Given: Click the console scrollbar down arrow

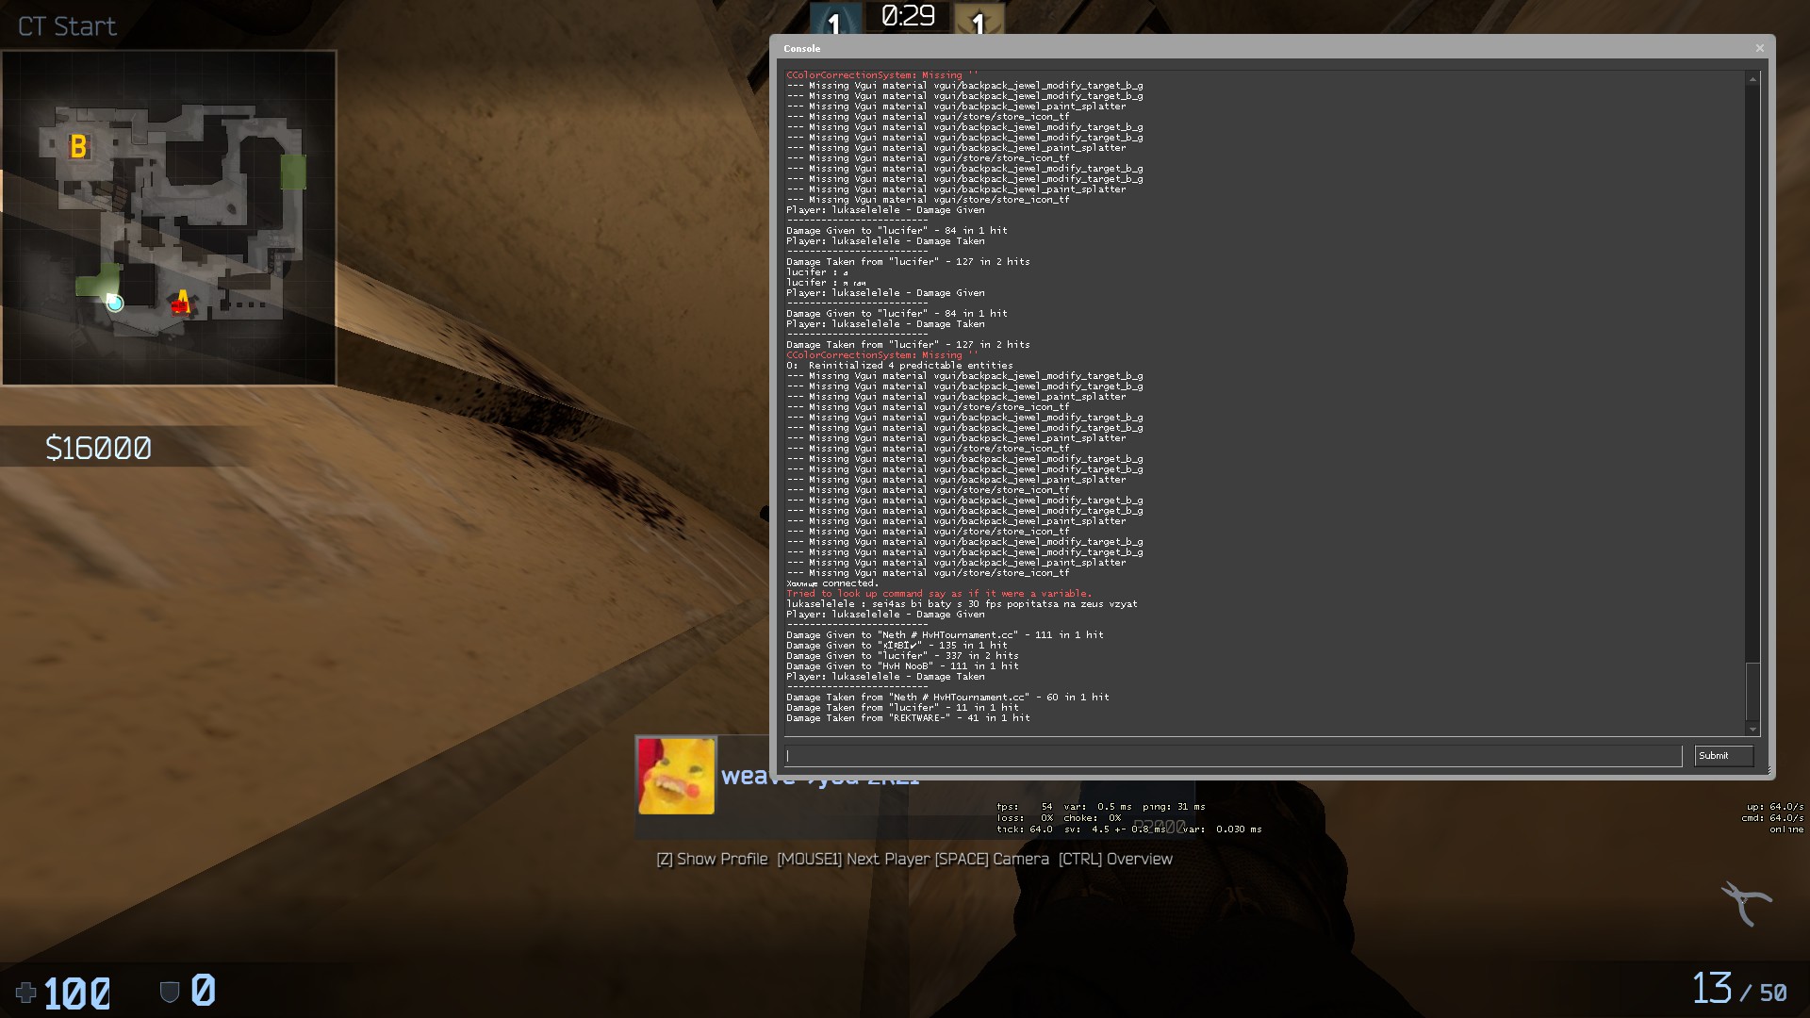Looking at the screenshot, I should (1752, 729).
